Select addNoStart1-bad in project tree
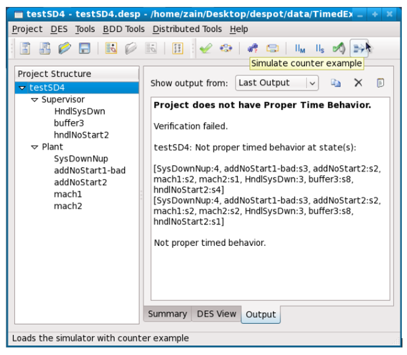The width and height of the screenshot is (407, 355). [x=90, y=171]
